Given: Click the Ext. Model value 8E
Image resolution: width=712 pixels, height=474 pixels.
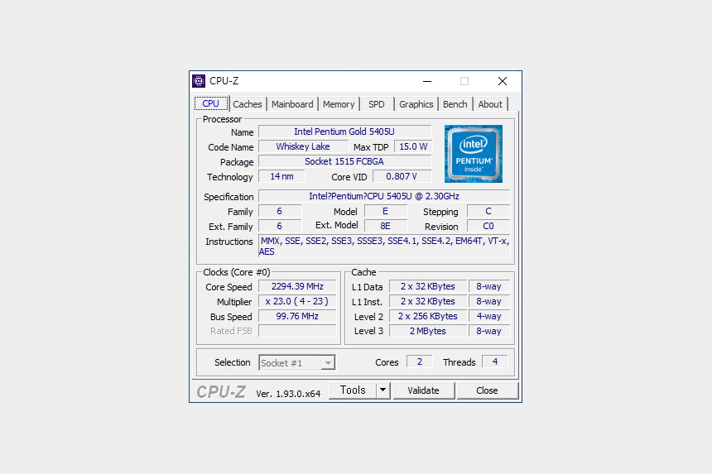Looking at the screenshot, I should (386, 226).
